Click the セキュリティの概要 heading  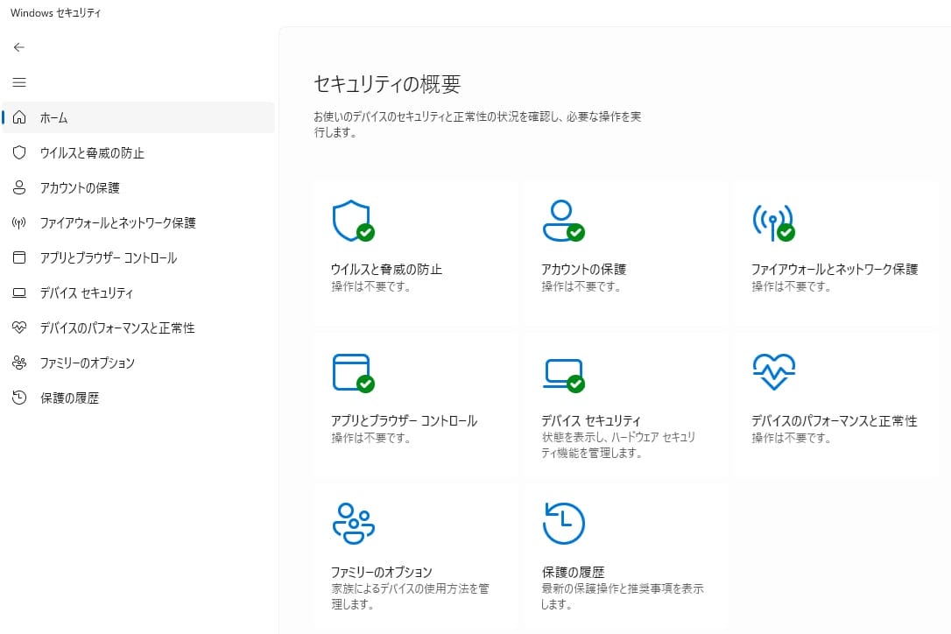click(387, 84)
